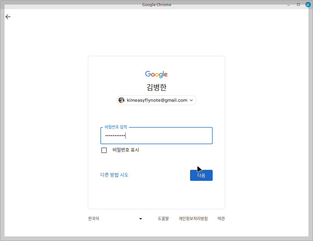Toggle the 비밀번호 표시 checkbox
313x241 pixels.
pyautogui.click(x=104, y=150)
